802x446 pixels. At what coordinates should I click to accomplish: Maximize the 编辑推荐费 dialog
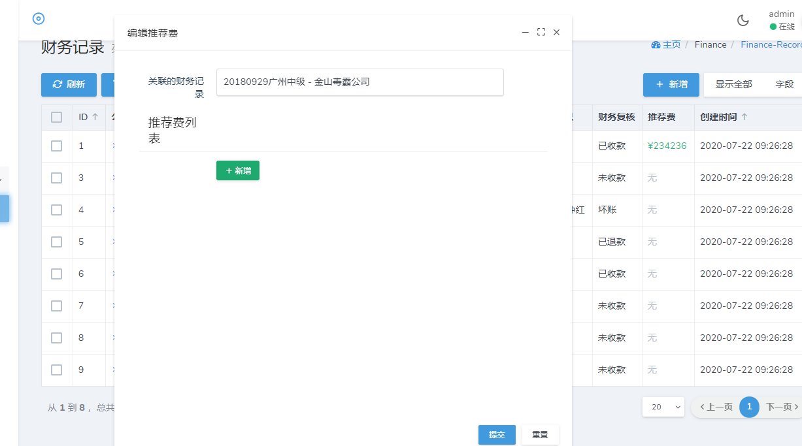pyautogui.click(x=541, y=32)
